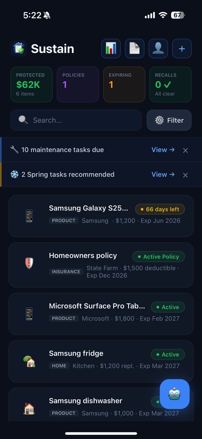This screenshot has width=202, height=439.
Task: Open the Filter options with the gear button
Action: (169, 120)
